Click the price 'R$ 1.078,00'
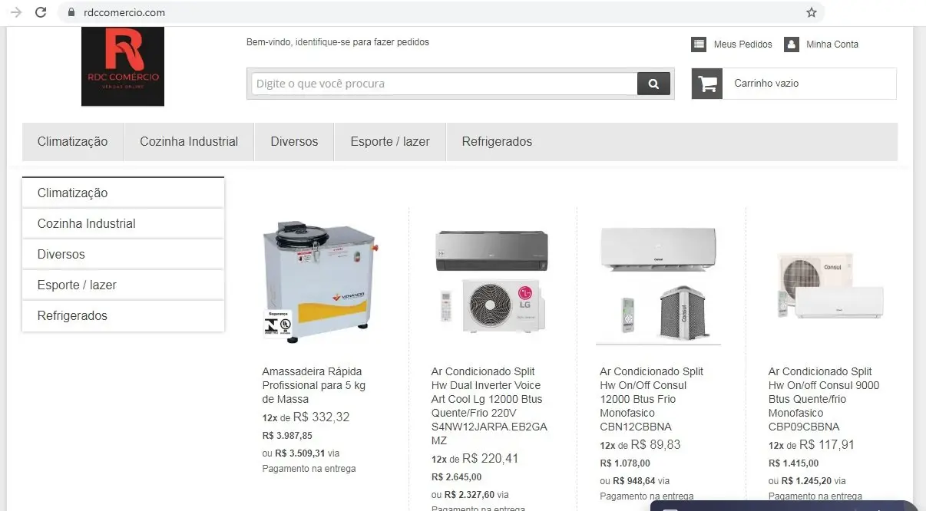This screenshot has width=926, height=511. [625, 463]
